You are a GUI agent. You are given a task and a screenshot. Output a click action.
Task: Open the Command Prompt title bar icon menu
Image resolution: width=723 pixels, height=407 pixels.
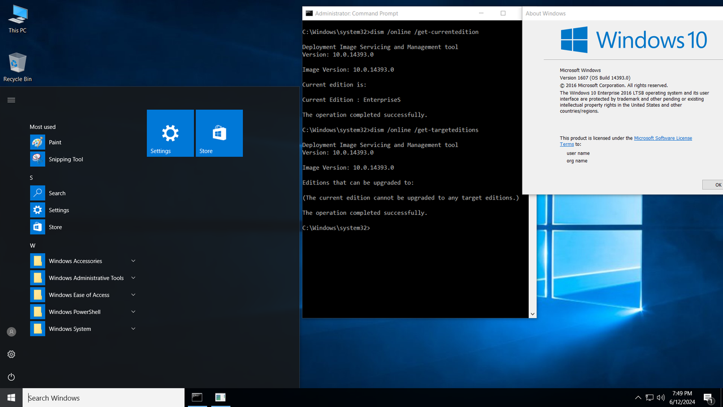click(x=309, y=13)
